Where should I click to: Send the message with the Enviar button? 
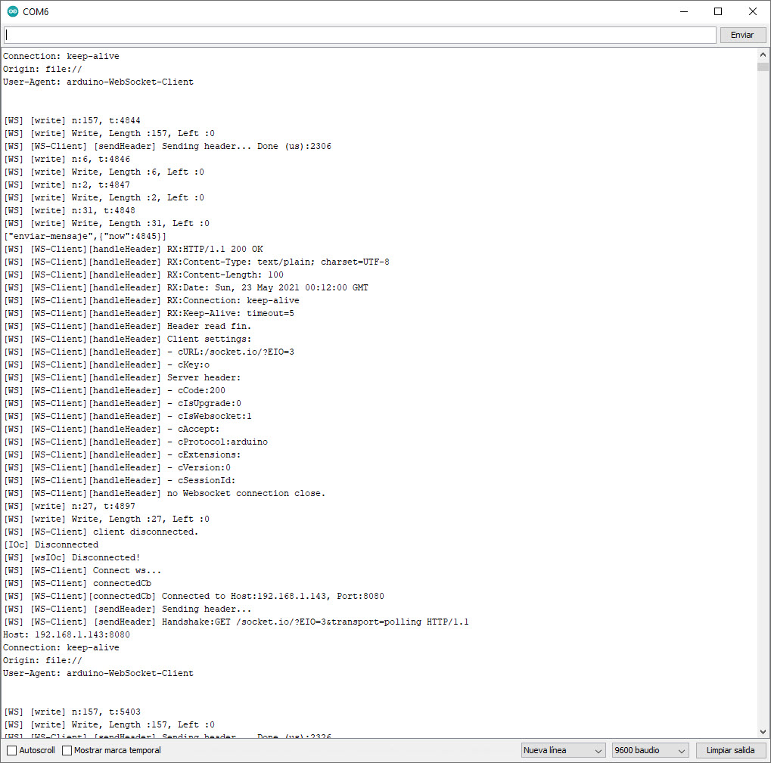click(743, 35)
